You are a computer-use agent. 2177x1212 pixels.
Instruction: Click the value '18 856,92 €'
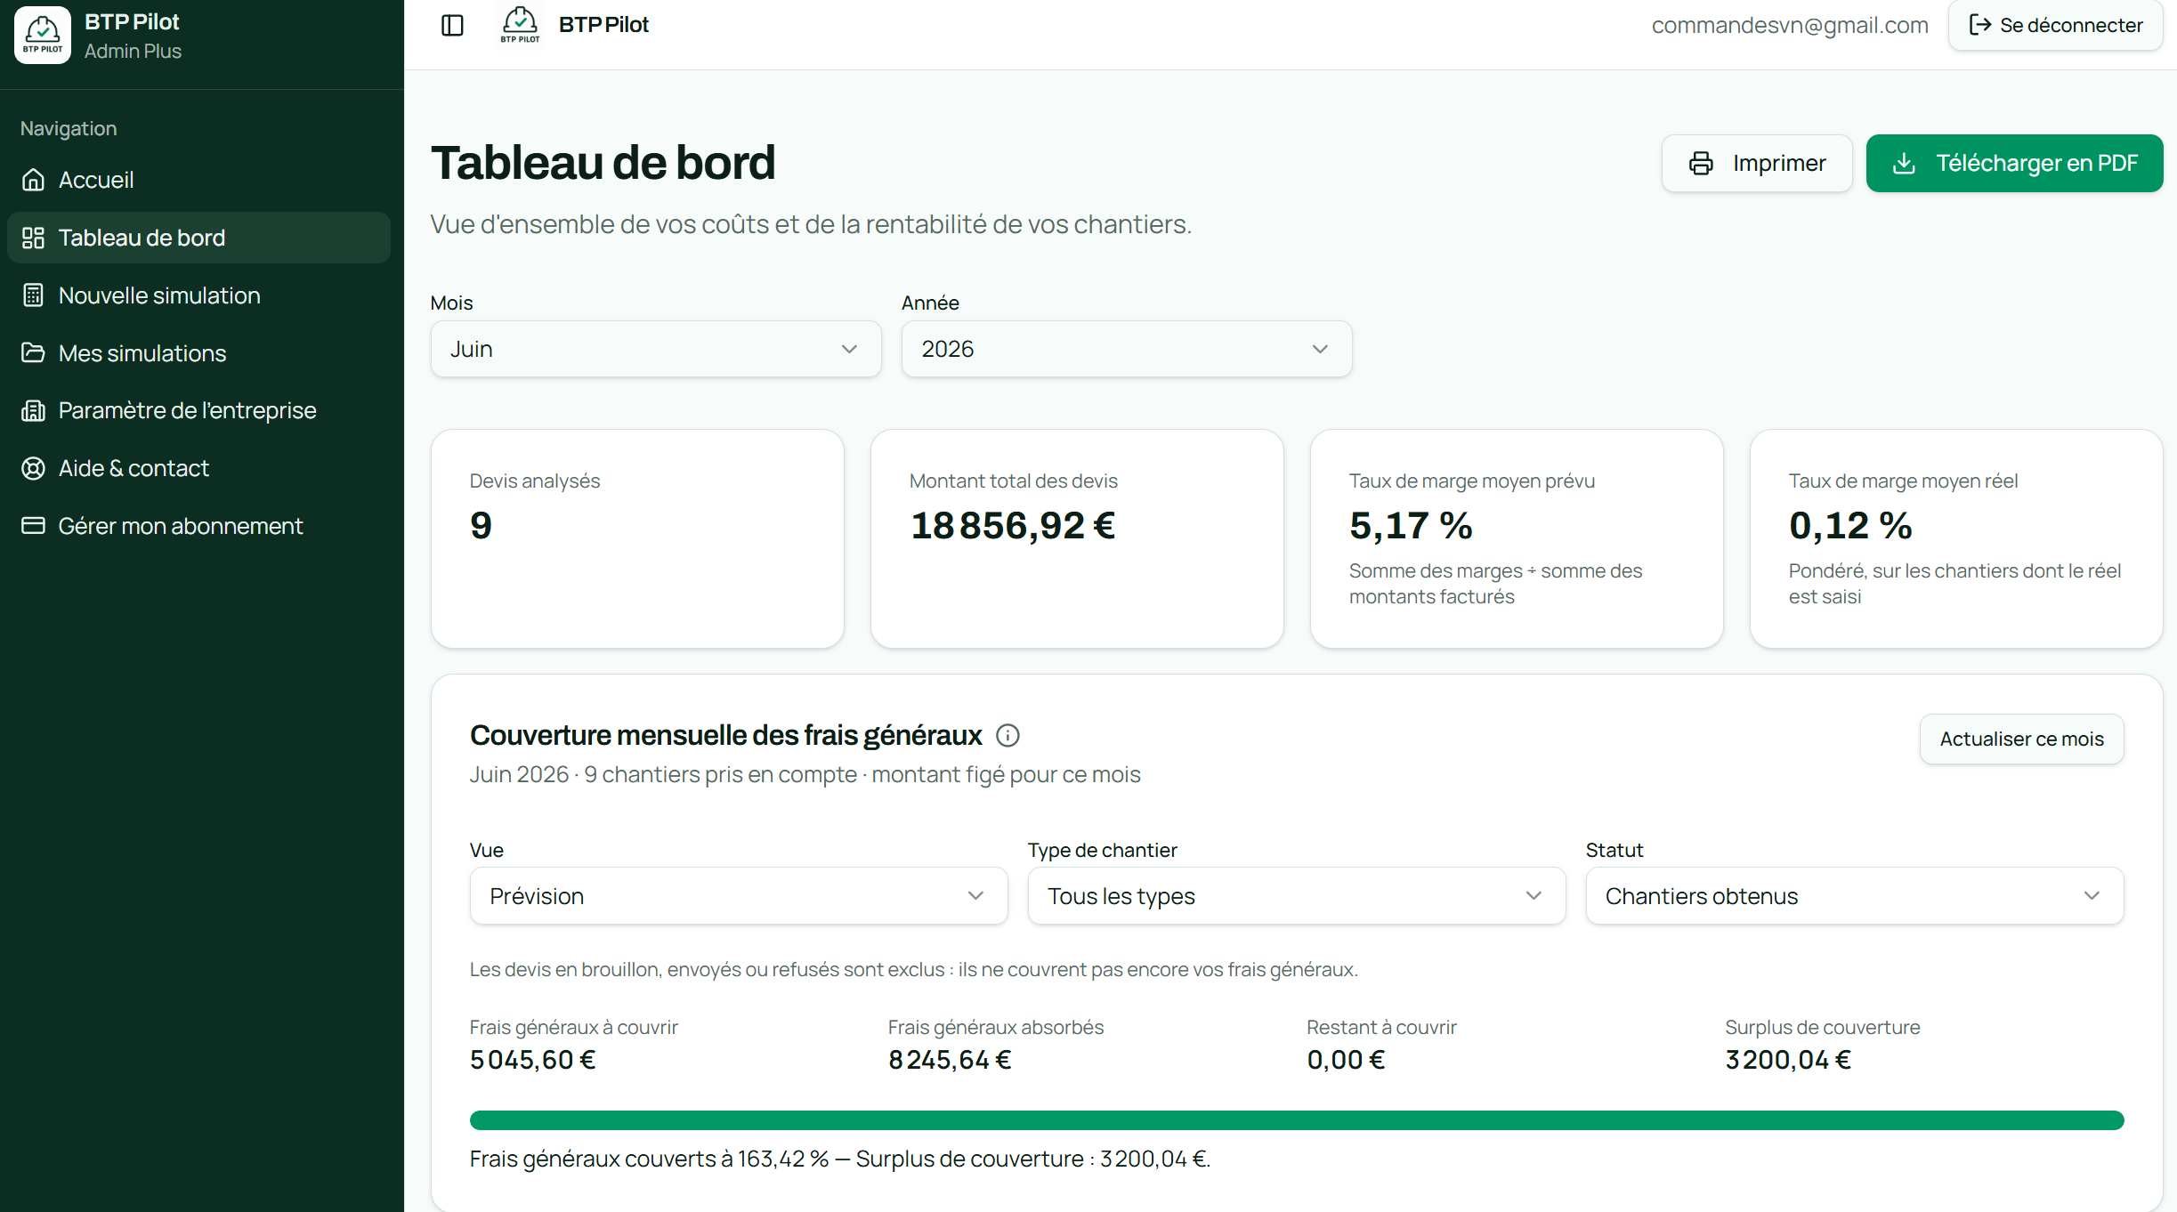coord(1013,526)
